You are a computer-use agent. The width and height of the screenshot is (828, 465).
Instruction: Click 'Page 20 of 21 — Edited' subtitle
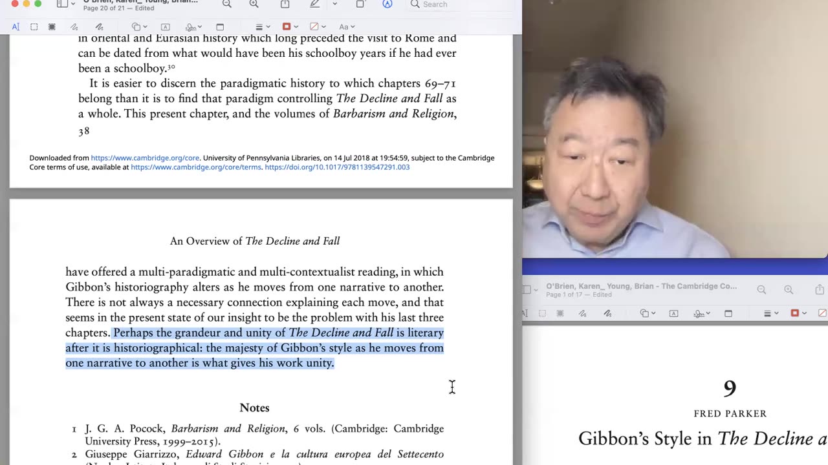click(x=118, y=8)
